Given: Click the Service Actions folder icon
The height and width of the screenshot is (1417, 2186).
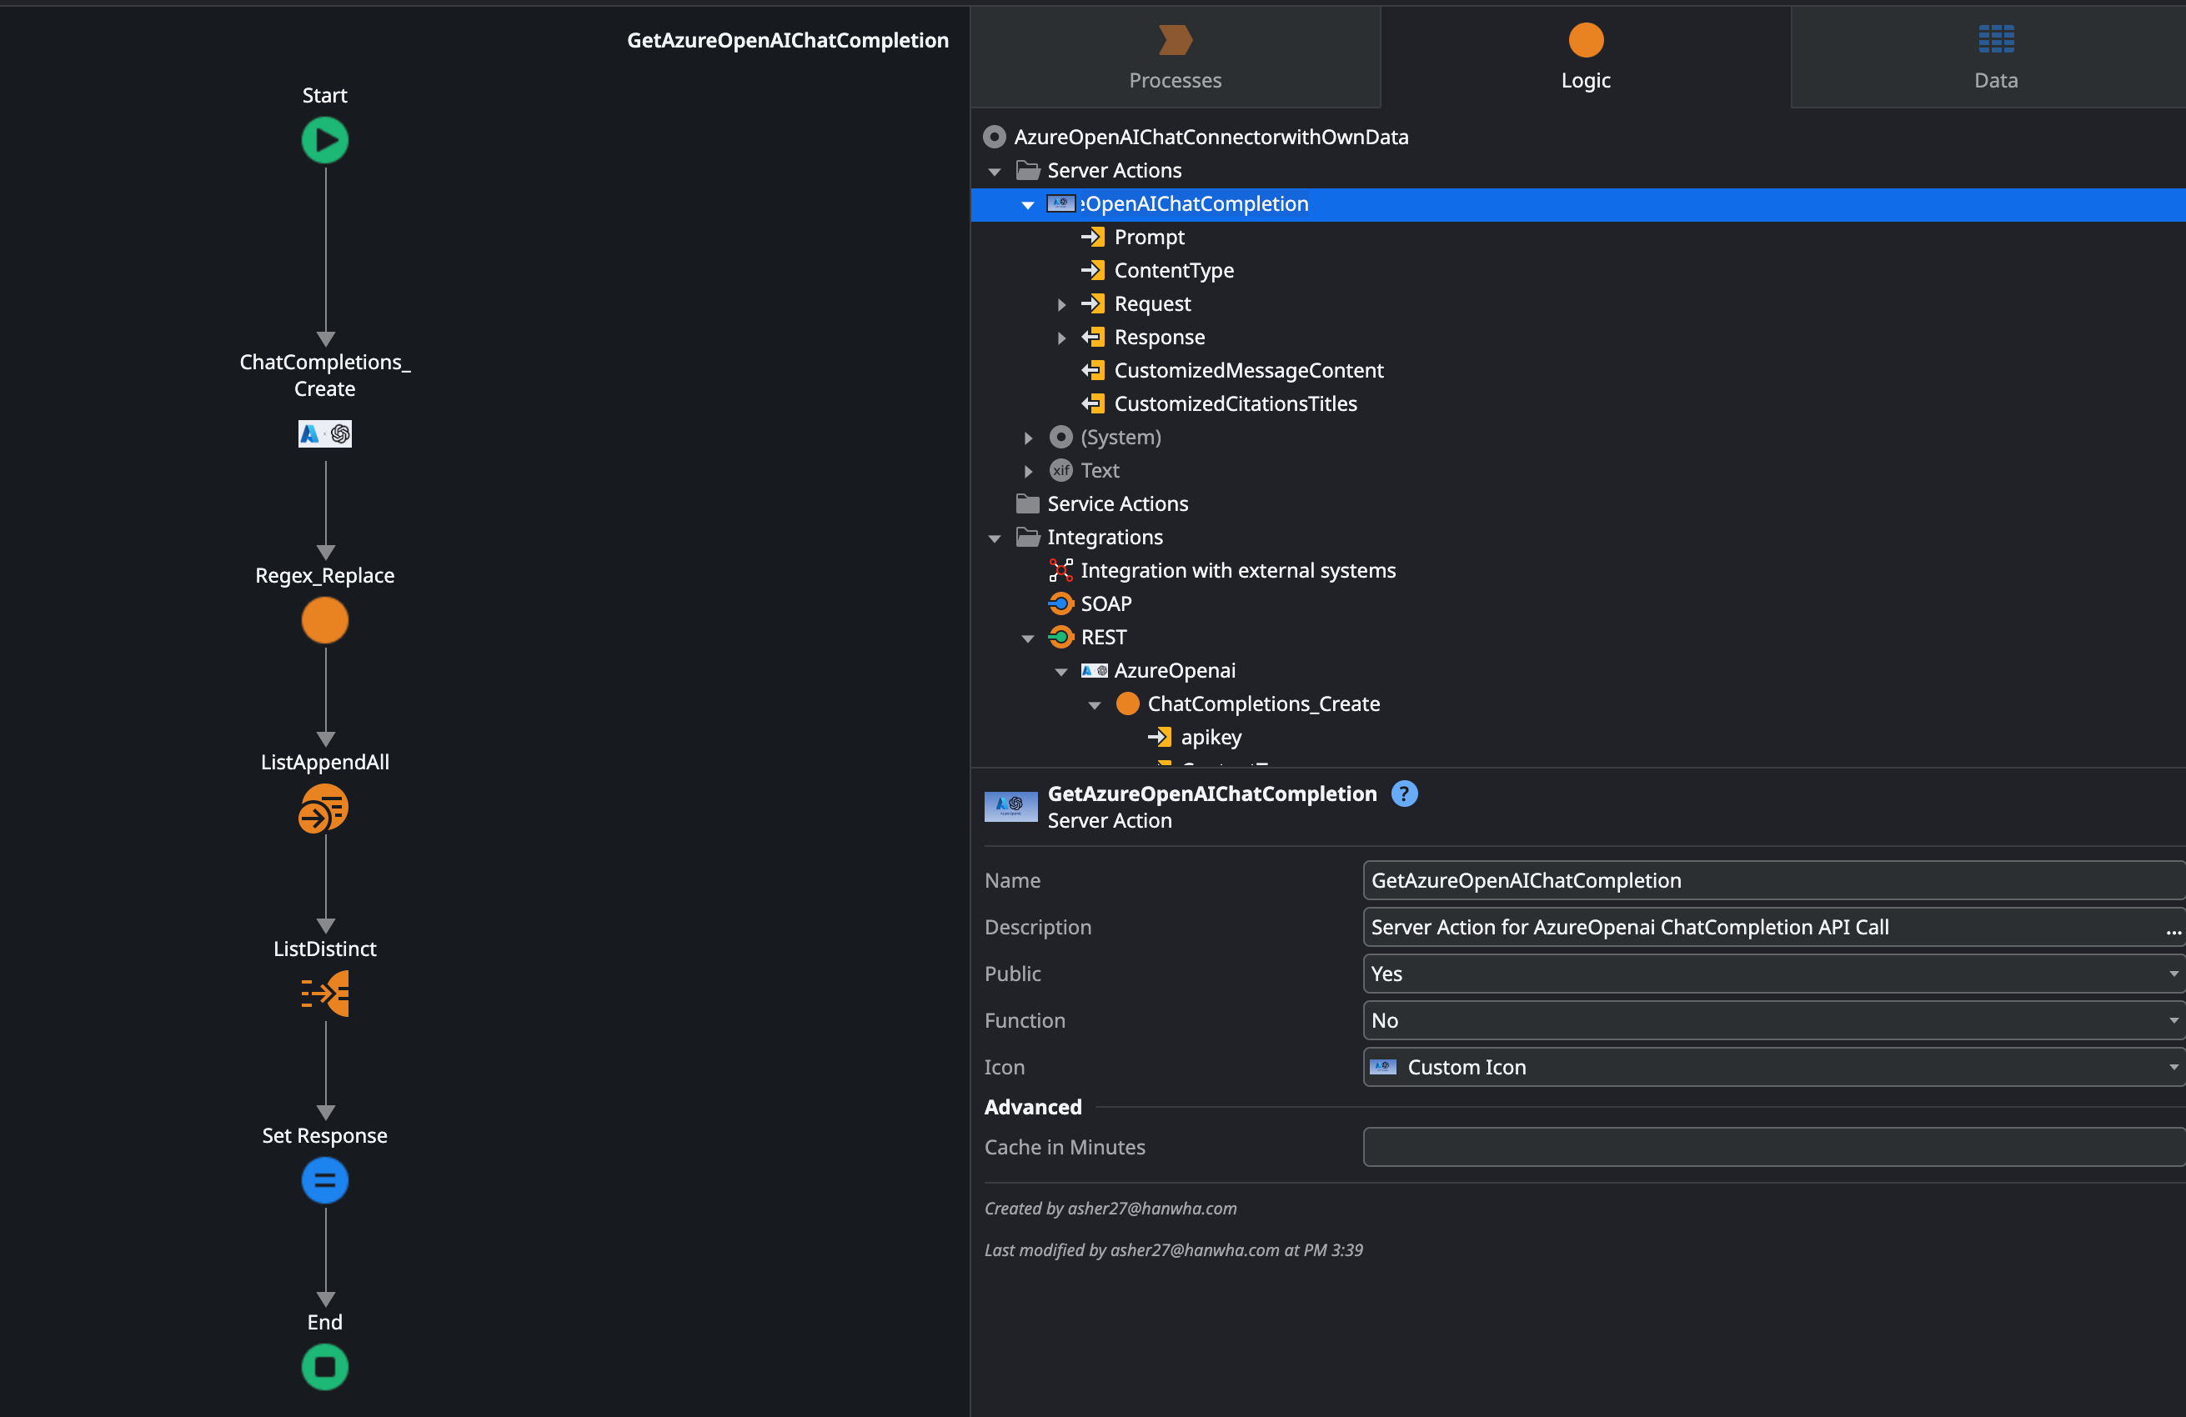Looking at the screenshot, I should [x=1028, y=503].
